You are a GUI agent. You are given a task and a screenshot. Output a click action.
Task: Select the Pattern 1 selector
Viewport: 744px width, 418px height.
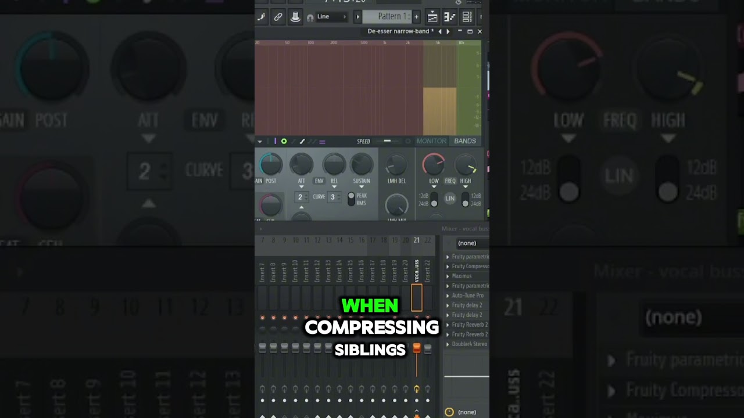pyautogui.click(x=387, y=17)
